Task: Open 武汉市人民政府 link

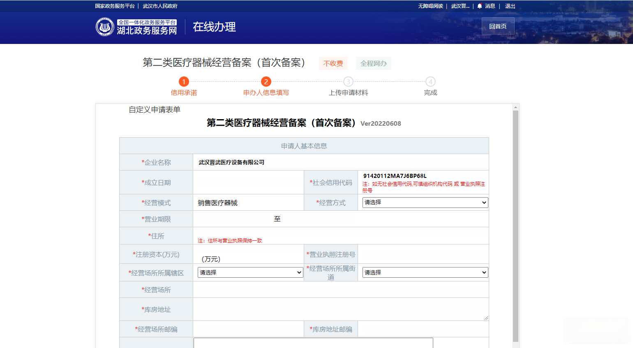Action: point(160,6)
